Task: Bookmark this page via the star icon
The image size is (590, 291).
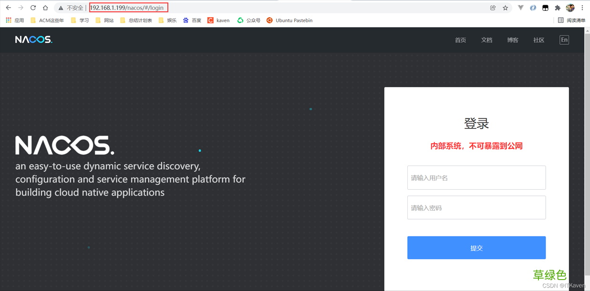Action: [x=505, y=8]
